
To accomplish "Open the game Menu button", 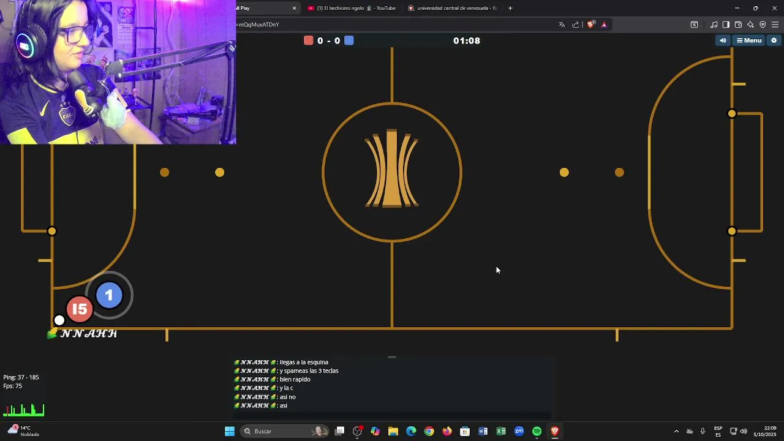I will point(749,40).
